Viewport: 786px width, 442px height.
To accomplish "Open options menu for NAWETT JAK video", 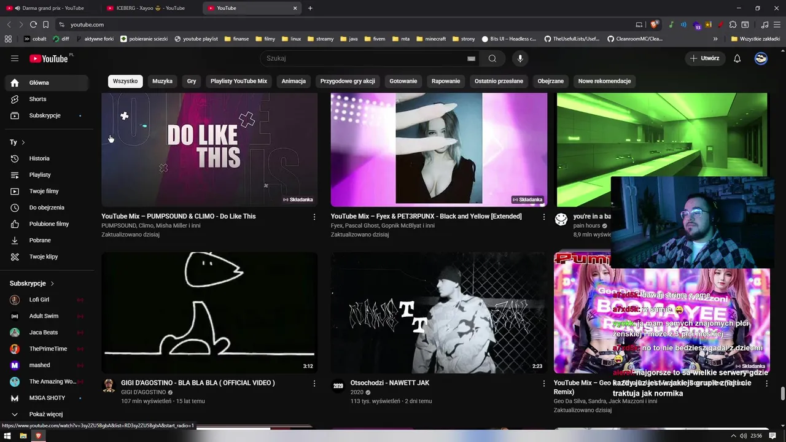I will [543, 383].
